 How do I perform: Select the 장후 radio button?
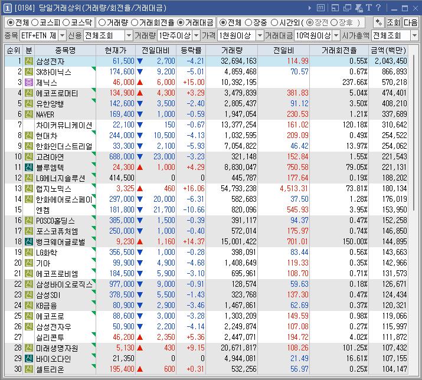tap(334, 22)
